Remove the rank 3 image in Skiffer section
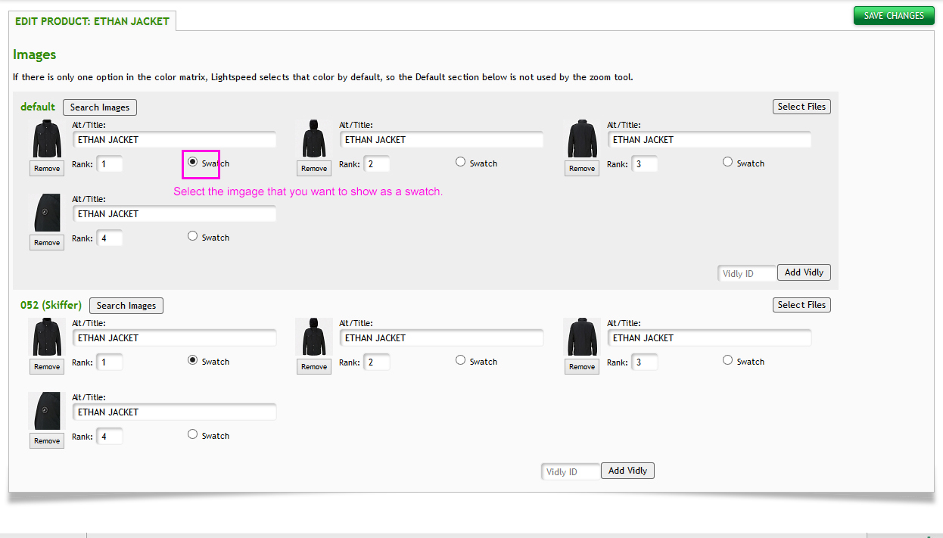The image size is (943, 538). click(581, 367)
